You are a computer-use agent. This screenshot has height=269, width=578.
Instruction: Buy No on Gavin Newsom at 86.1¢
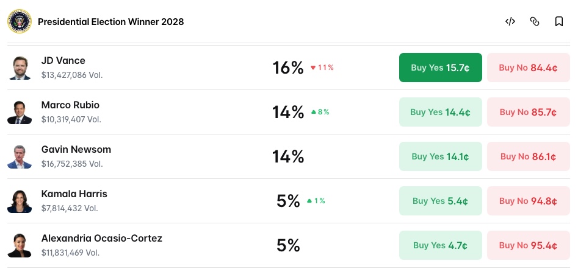click(529, 156)
